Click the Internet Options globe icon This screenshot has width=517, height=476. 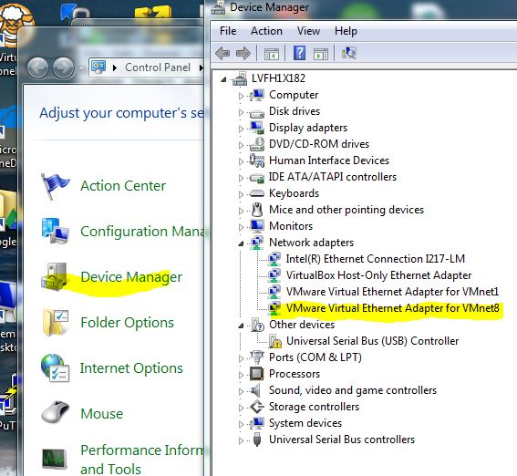point(55,367)
